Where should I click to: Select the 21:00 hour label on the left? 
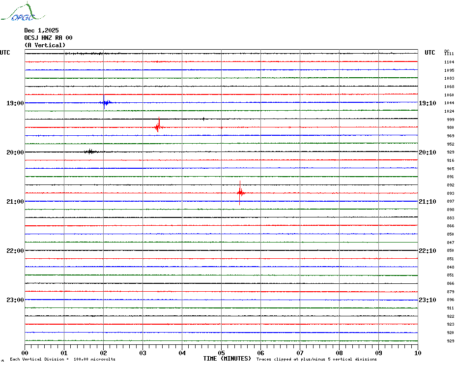point(15,202)
